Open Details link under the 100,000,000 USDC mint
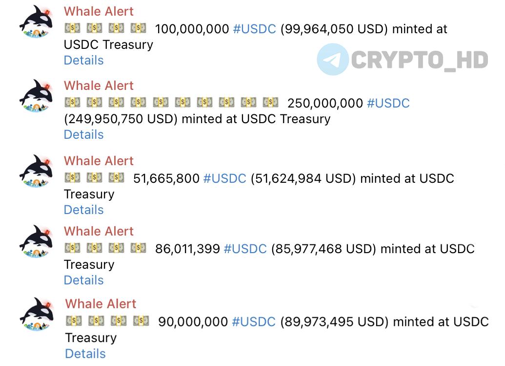Viewport: 505px width, 366px height. [x=84, y=60]
